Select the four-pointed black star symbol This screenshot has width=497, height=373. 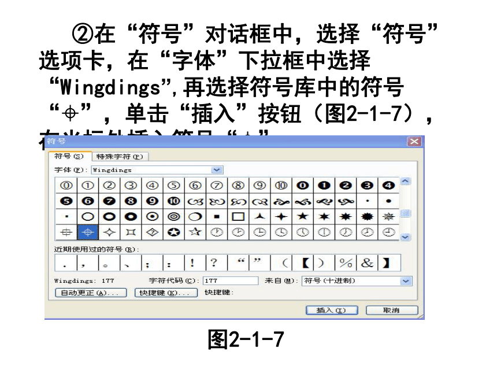(281, 217)
